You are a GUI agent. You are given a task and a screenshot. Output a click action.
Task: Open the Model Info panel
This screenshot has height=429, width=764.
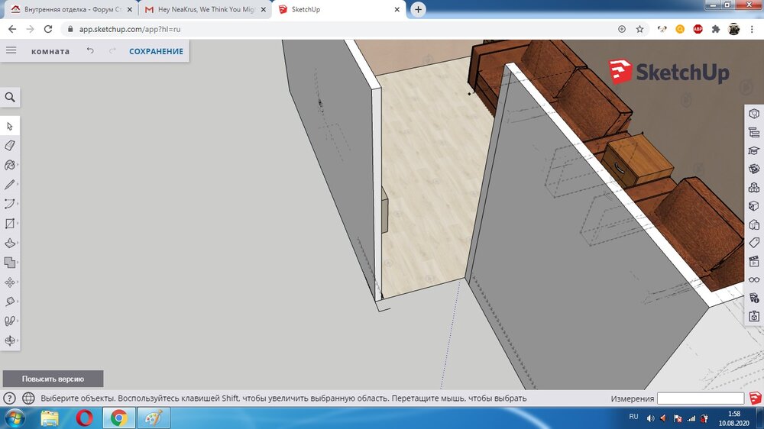click(x=754, y=298)
